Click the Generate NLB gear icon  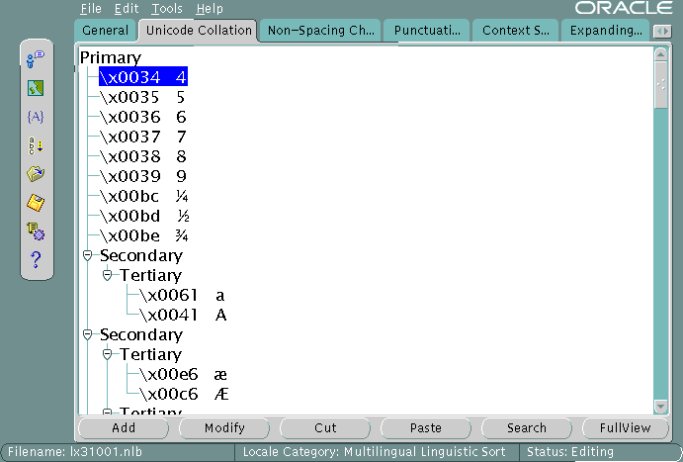36,231
